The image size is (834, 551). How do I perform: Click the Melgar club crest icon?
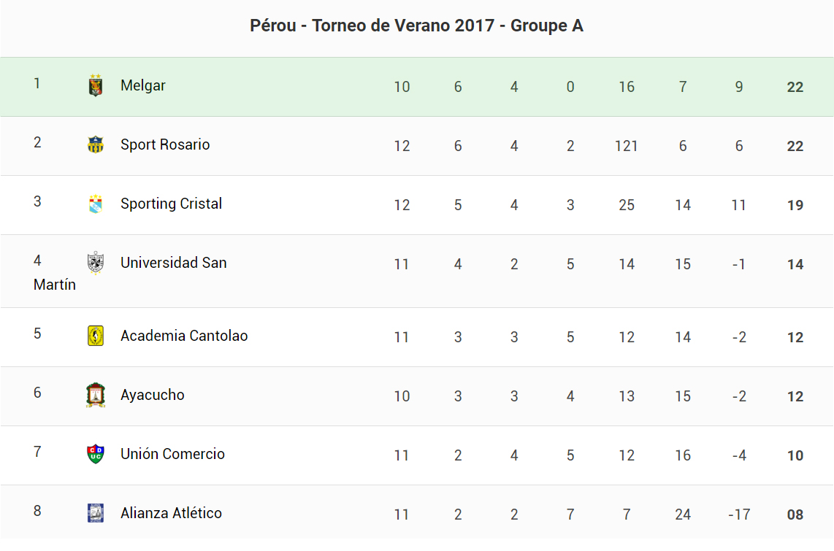95,86
